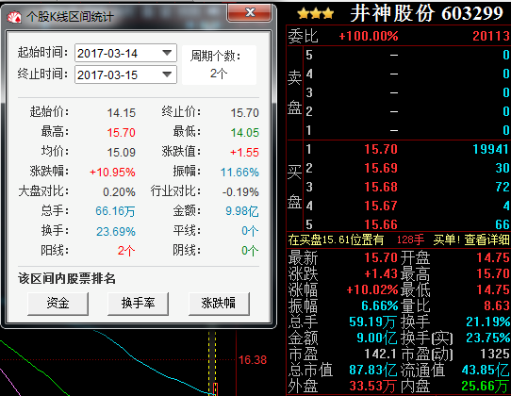Click the 资金 ranking button
The width and height of the screenshot is (511, 396).
(x=58, y=304)
